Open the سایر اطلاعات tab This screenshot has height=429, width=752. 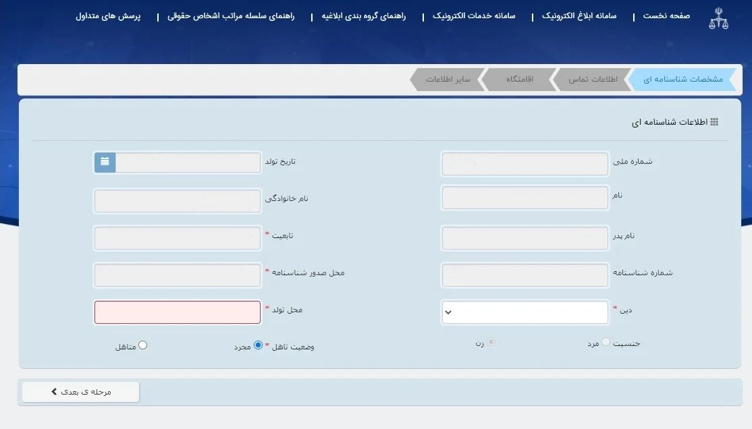(x=447, y=79)
